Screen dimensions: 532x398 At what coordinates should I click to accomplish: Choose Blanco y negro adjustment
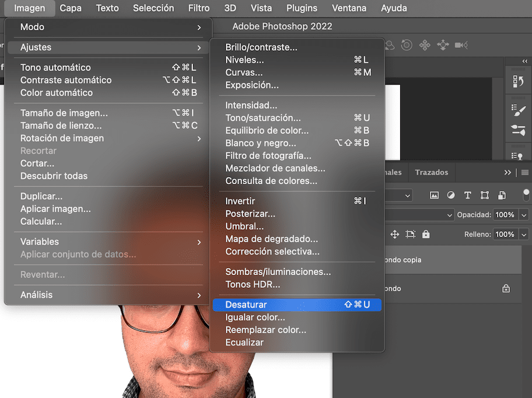coord(297,143)
